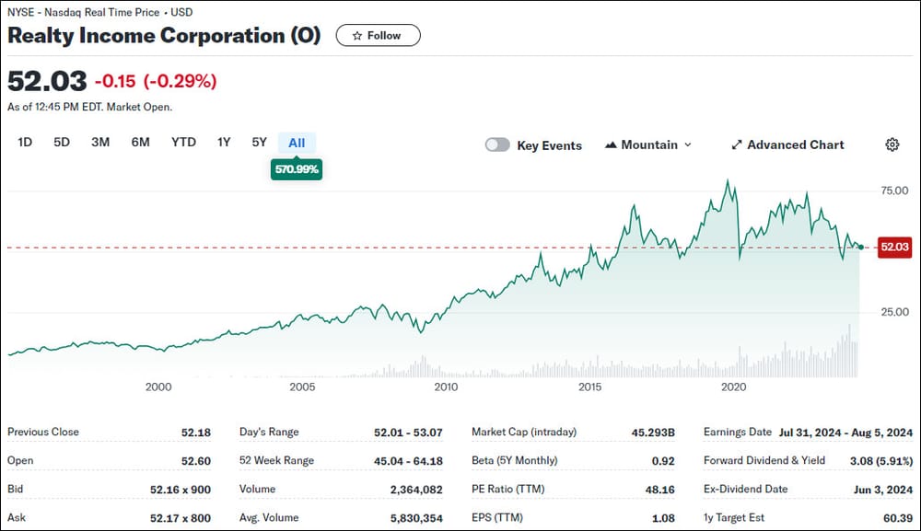
Task: Click the expand-arrows icon beside Advanced Chart
Action: (737, 145)
